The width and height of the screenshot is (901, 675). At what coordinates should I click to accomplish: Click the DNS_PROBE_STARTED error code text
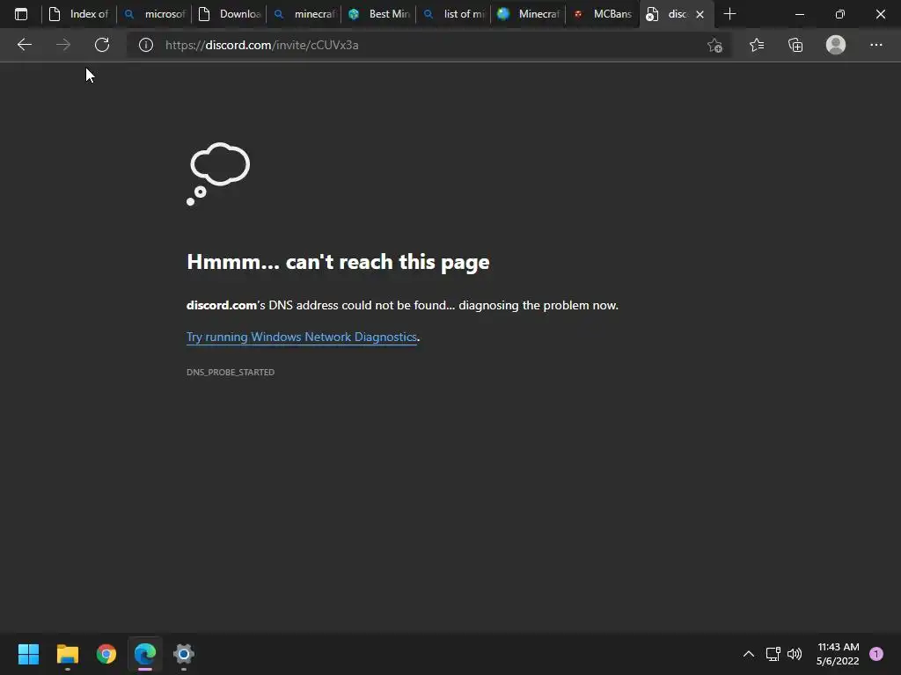[231, 372]
